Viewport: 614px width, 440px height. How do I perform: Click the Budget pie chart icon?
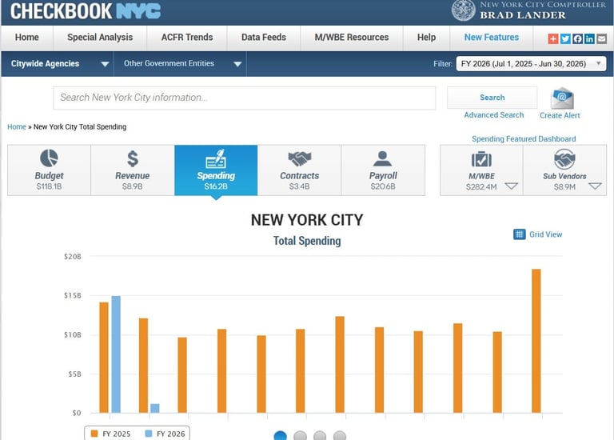pyautogui.click(x=49, y=158)
